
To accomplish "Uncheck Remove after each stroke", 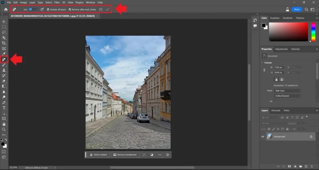I will pos(69,9).
